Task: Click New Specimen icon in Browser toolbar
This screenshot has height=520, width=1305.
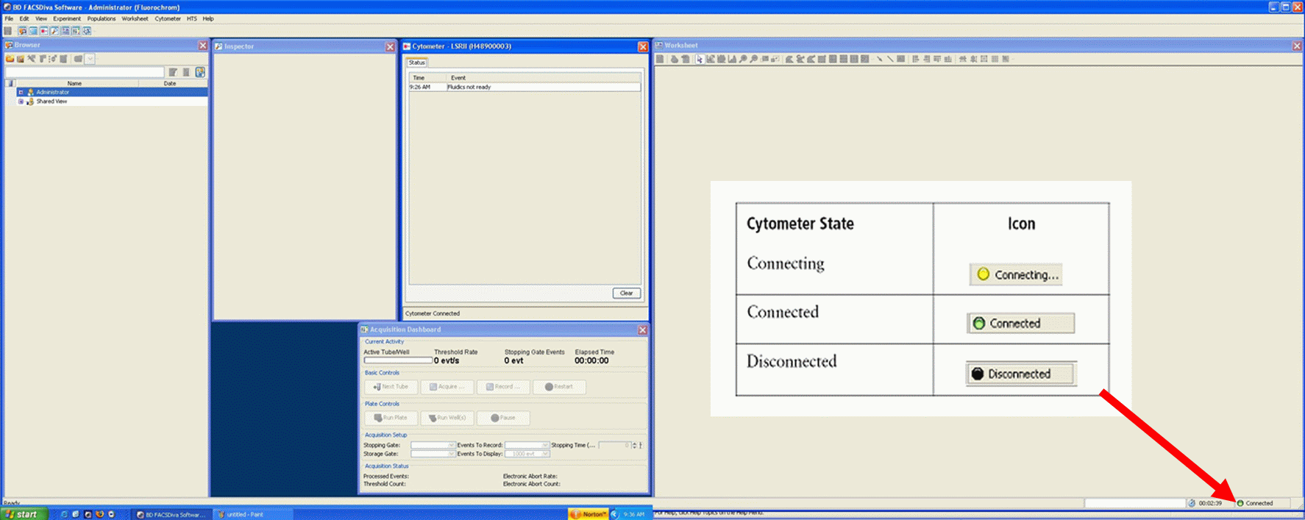Action: tap(31, 59)
